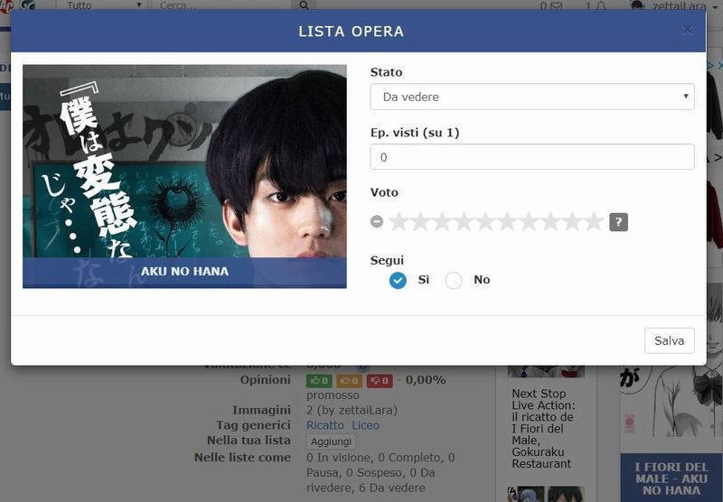Open the help question mark icon beside the rating stars

pos(618,222)
